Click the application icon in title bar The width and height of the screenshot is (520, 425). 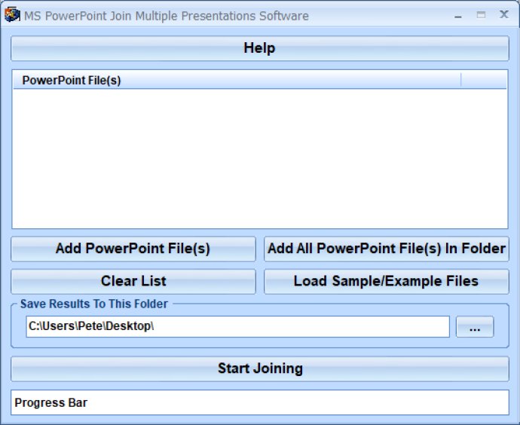12,15
